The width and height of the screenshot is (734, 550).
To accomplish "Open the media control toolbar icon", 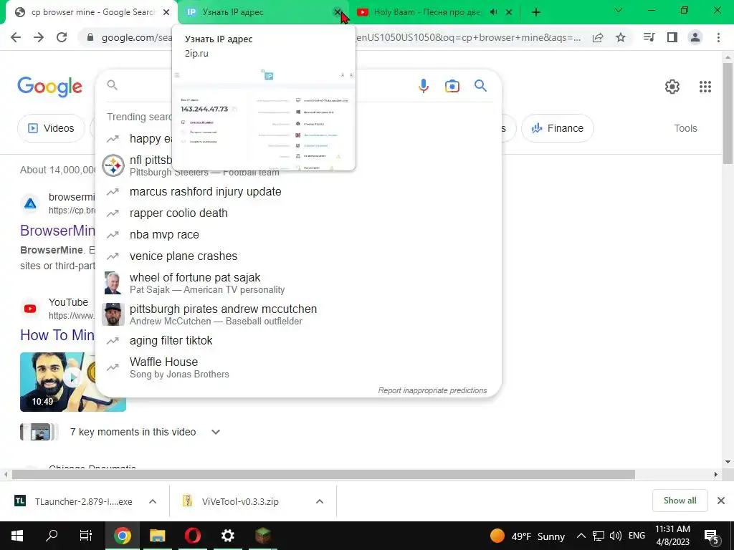I will coord(649,37).
